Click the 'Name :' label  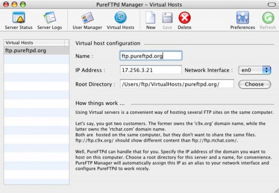tap(84, 56)
